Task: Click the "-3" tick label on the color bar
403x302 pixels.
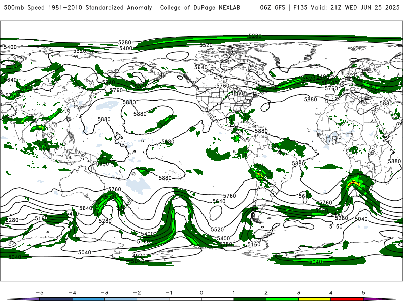Action: tap(104, 293)
